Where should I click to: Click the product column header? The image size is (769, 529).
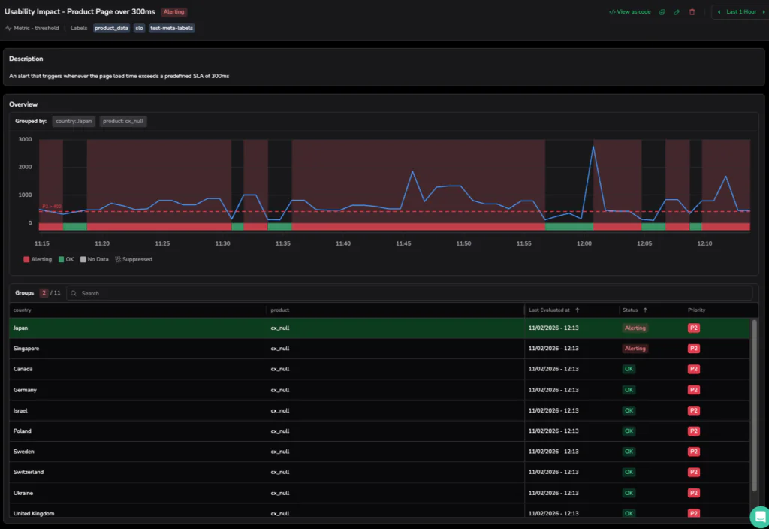tap(279, 310)
